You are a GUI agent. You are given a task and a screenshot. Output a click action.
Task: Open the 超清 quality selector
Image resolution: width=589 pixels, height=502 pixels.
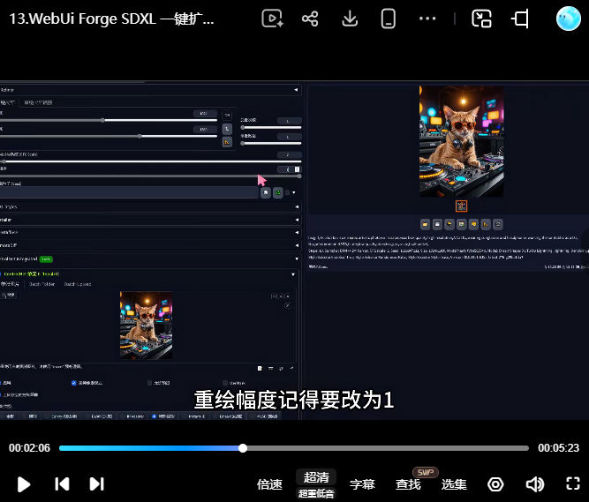(x=316, y=477)
